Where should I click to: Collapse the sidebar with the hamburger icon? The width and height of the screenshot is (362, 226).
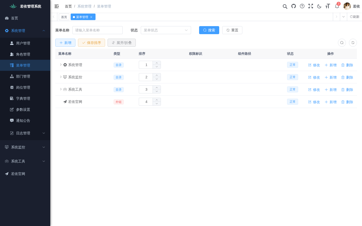57,6
